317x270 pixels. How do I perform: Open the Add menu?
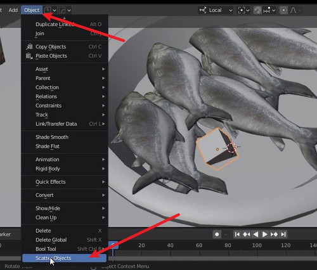13,10
